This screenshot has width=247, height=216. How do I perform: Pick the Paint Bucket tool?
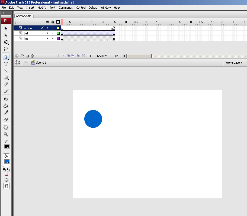click(6, 106)
